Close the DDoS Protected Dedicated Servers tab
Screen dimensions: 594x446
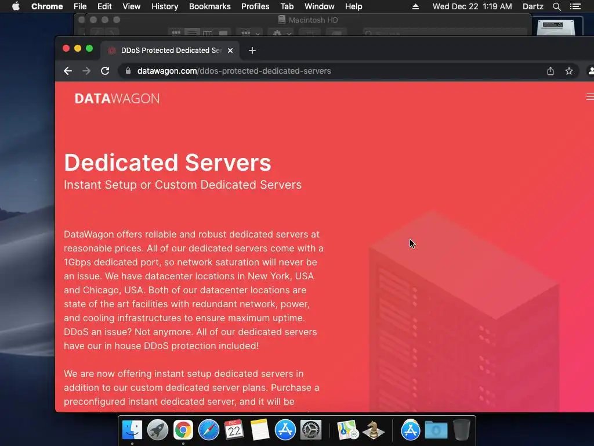230,51
